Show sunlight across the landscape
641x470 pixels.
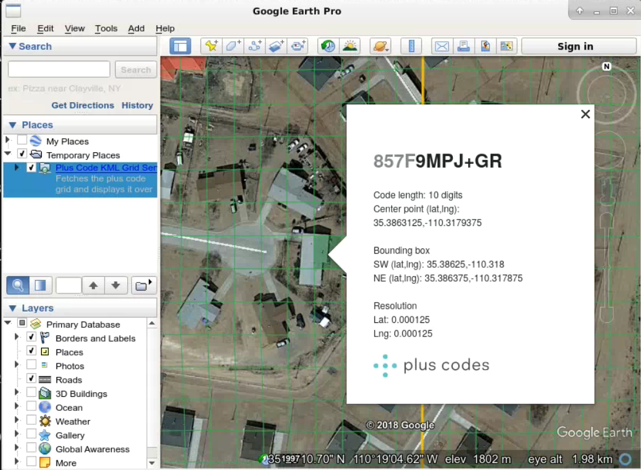(349, 46)
